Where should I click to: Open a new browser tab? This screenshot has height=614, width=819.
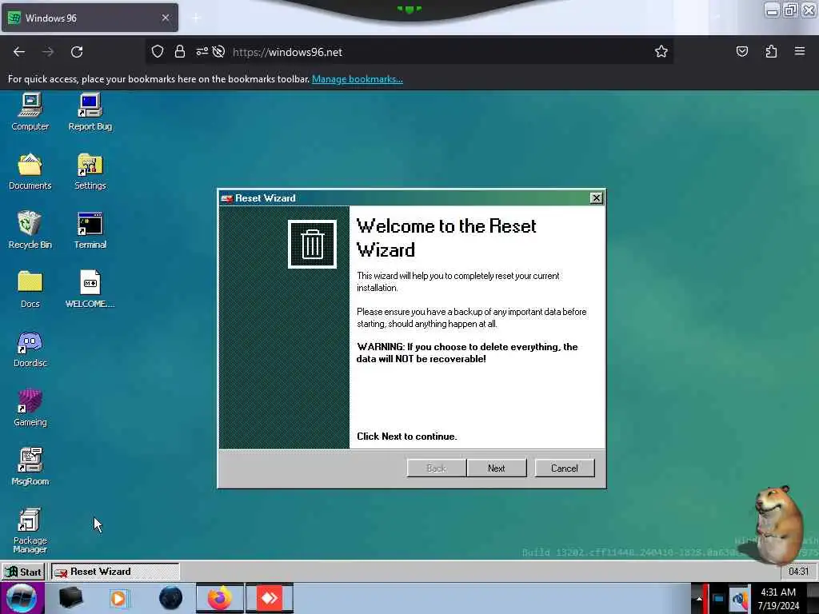tap(197, 18)
